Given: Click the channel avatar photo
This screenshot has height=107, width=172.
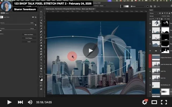Looking at the screenshot, I should (6, 6).
